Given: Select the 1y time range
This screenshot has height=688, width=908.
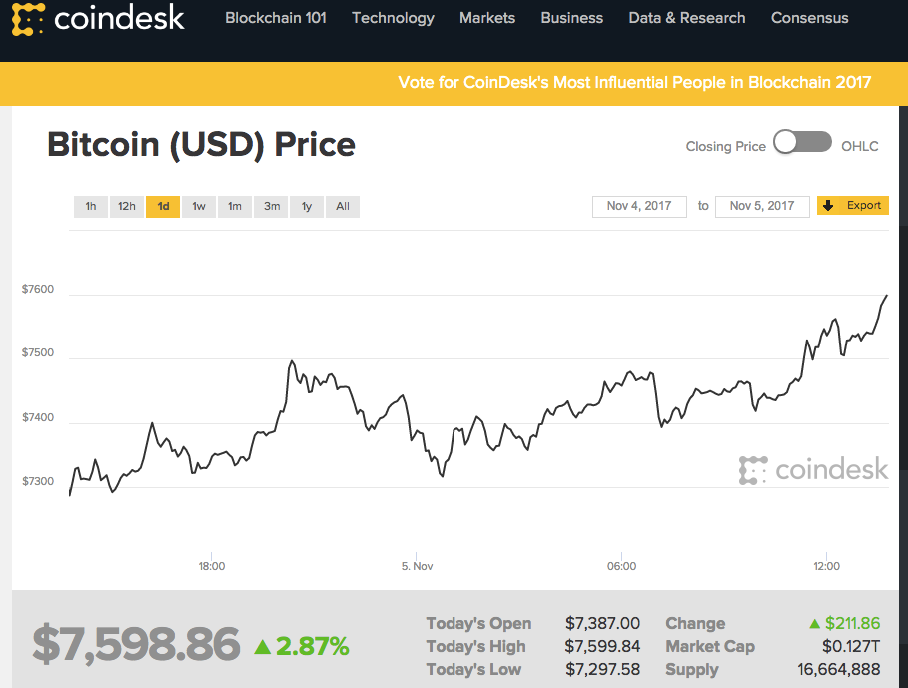Looking at the screenshot, I should [x=306, y=206].
